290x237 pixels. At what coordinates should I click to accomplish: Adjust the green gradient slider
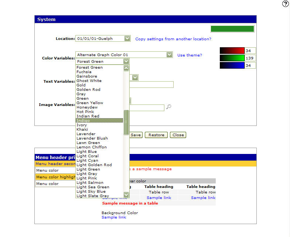coord(232,58)
